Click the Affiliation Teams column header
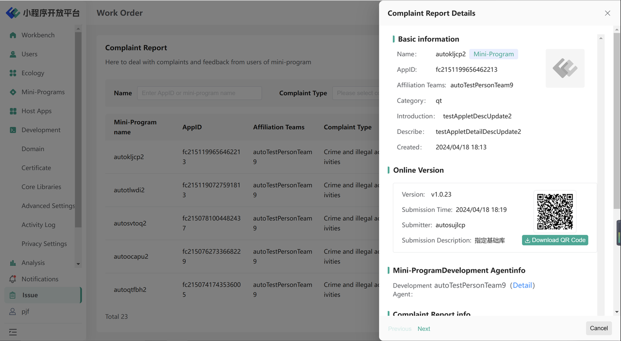This screenshot has height=341, width=621. (279, 127)
